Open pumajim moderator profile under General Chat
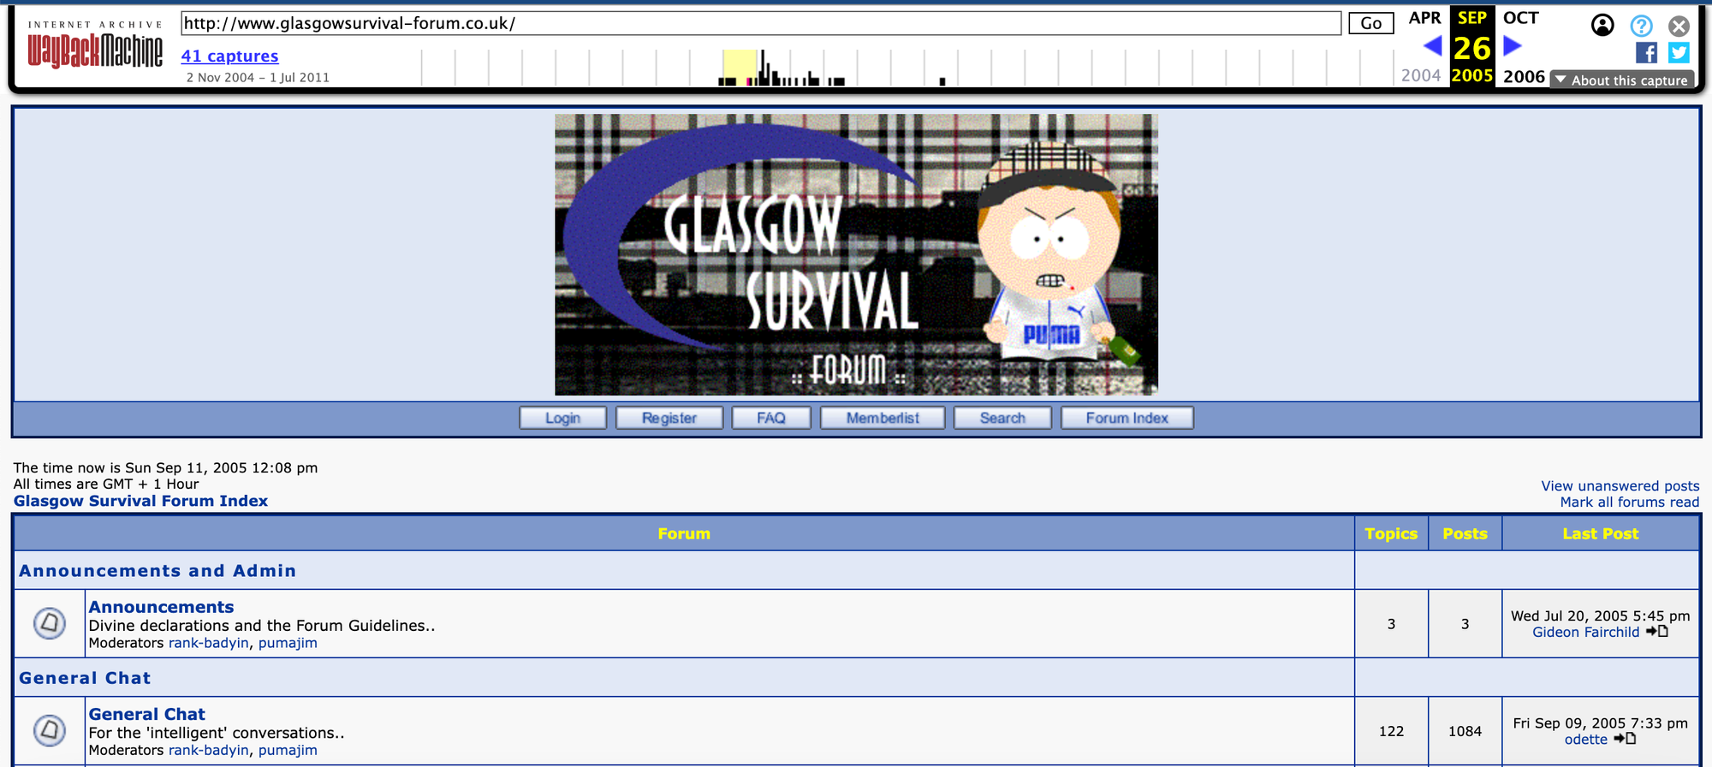Image resolution: width=1712 pixels, height=767 pixels. click(x=288, y=750)
